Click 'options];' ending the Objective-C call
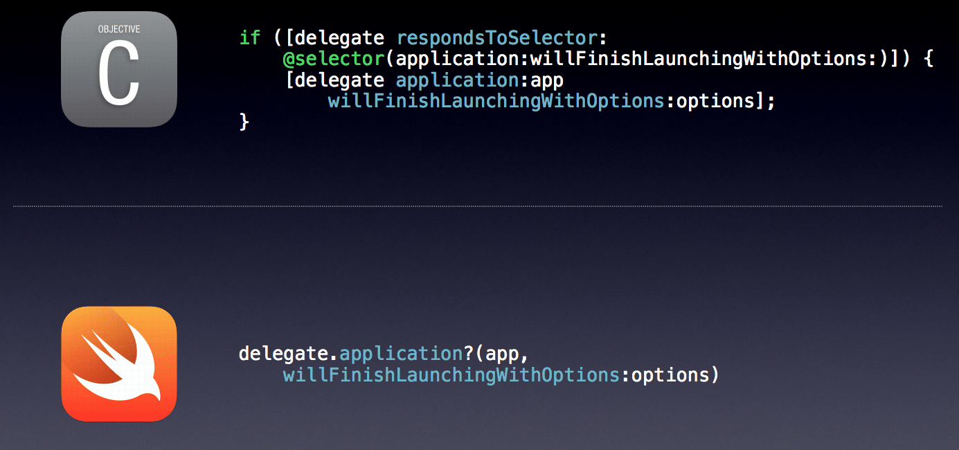The width and height of the screenshot is (959, 450). (x=726, y=101)
